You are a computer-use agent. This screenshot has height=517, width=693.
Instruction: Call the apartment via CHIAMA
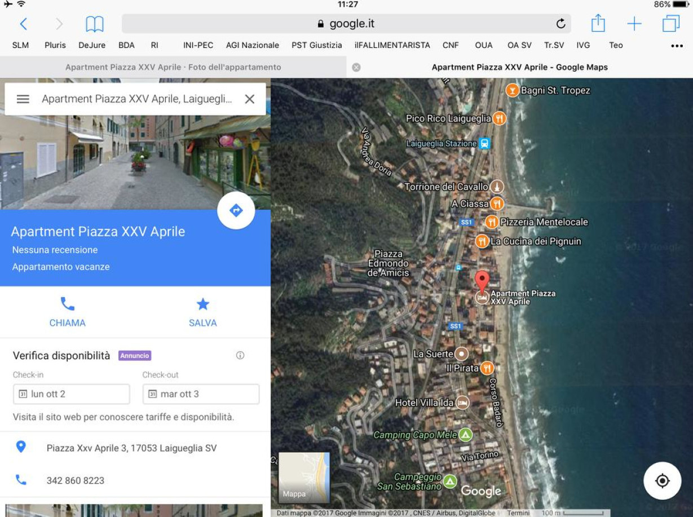click(x=67, y=312)
